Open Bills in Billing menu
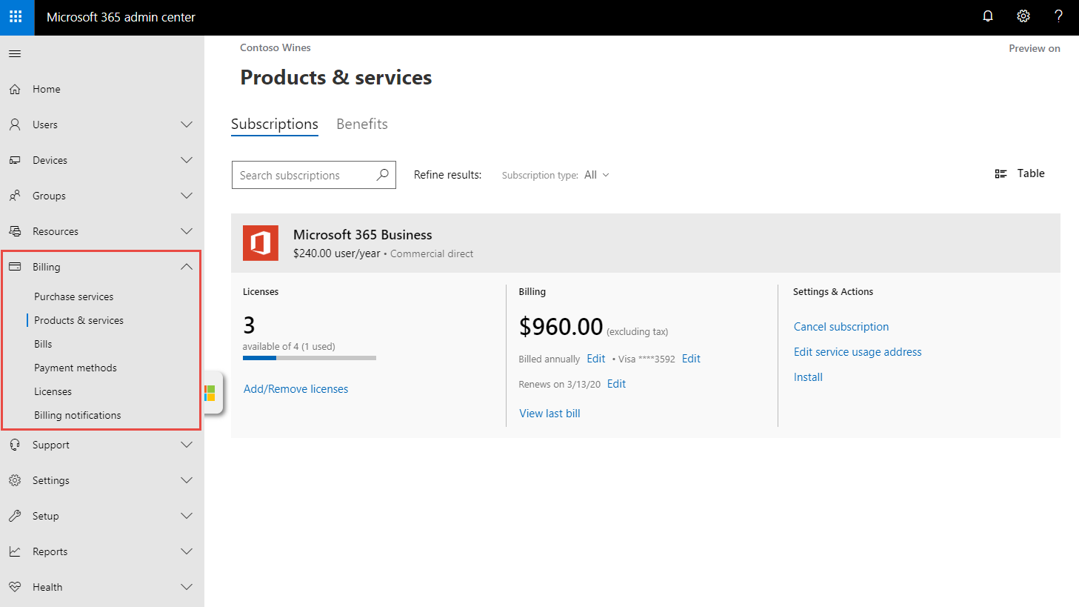The width and height of the screenshot is (1079, 607). click(43, 344)
